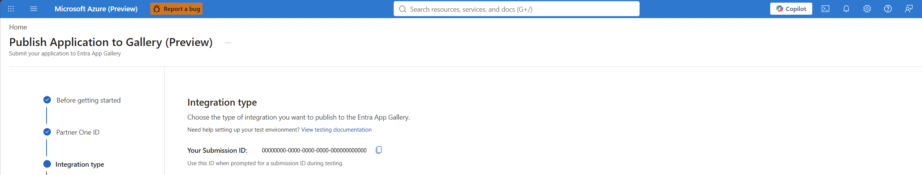Click the Submission ID value 00000000-0000-0000-0000-000000000000

pos(314,150)
